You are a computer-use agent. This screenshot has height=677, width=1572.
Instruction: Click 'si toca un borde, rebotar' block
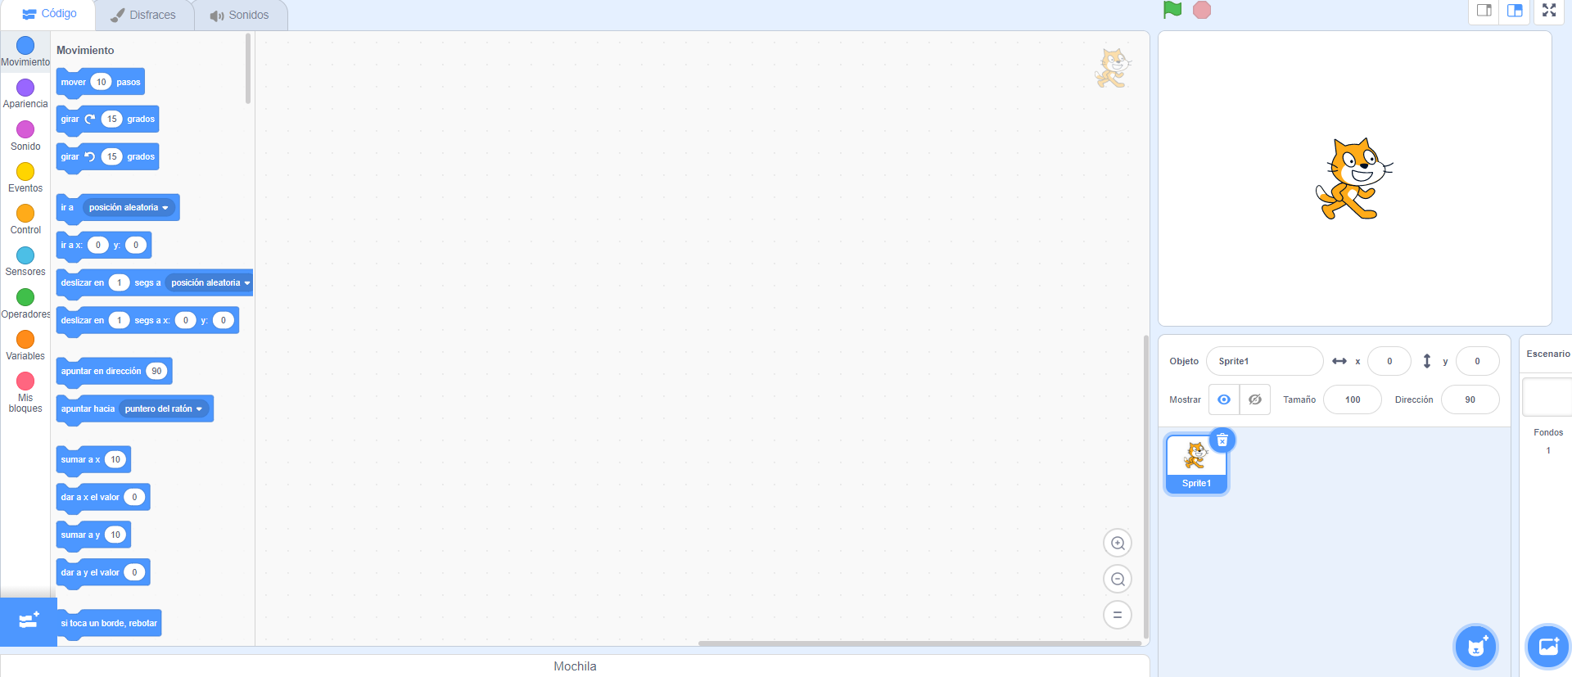109,624
